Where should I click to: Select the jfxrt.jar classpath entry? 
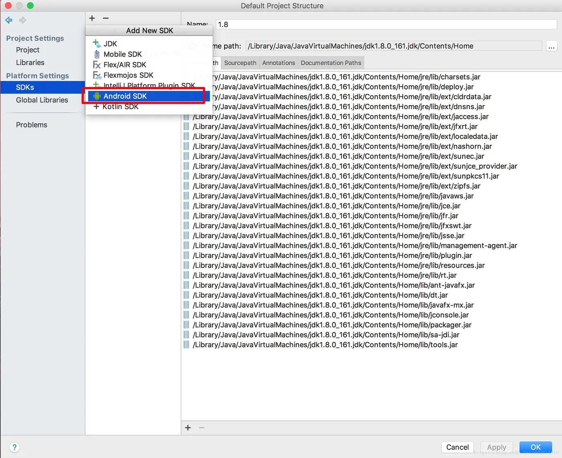(x=335, y=126)
